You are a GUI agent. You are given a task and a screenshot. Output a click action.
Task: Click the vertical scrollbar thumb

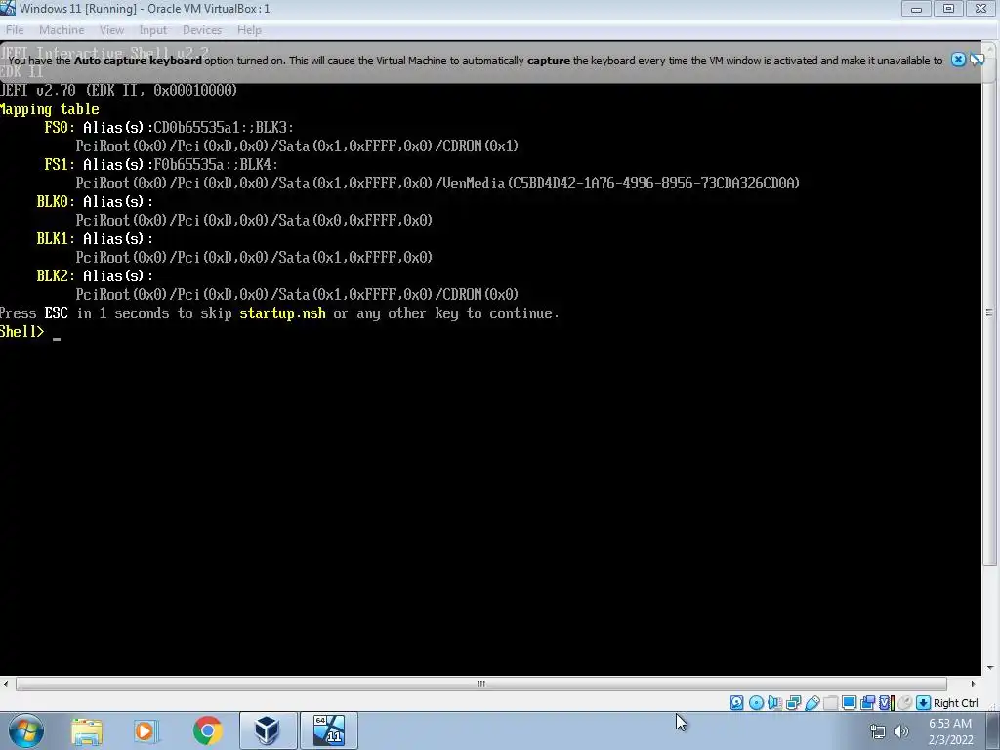(x=989, y=312)
